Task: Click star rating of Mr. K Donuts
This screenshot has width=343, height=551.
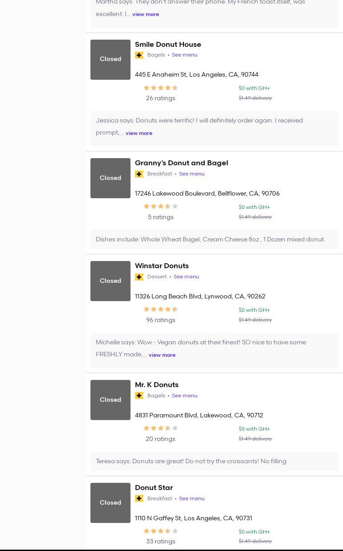Action: 160,429
